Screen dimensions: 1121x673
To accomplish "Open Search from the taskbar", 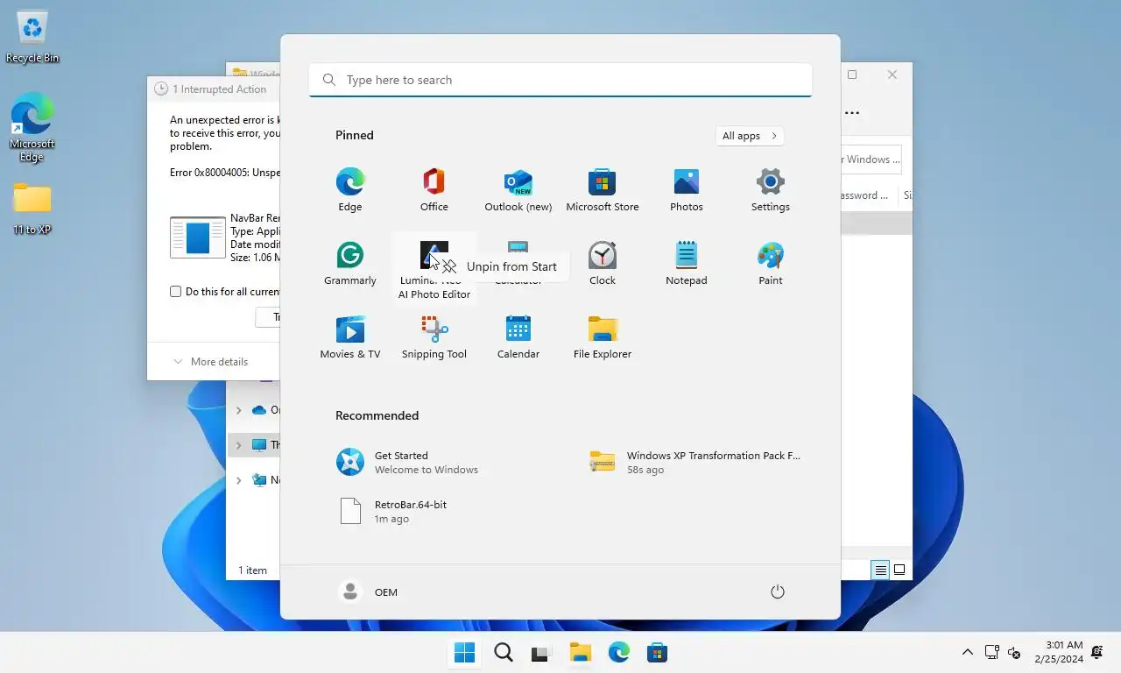I will (504, 652).
